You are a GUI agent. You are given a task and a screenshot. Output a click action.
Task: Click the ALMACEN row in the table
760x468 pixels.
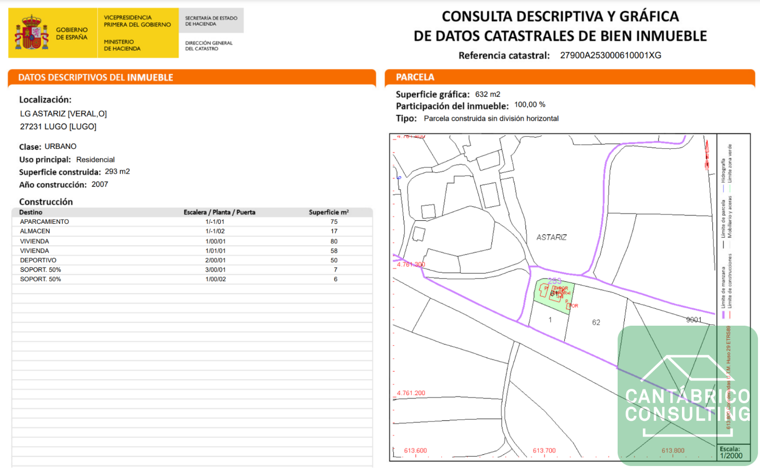[192, 231]
